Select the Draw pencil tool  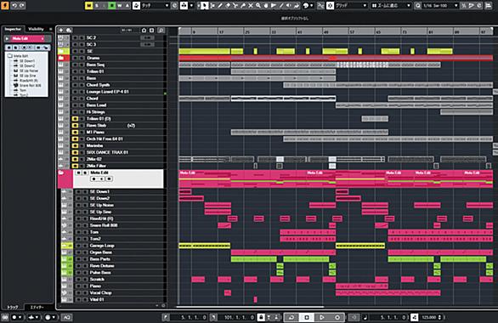point(220,5)
